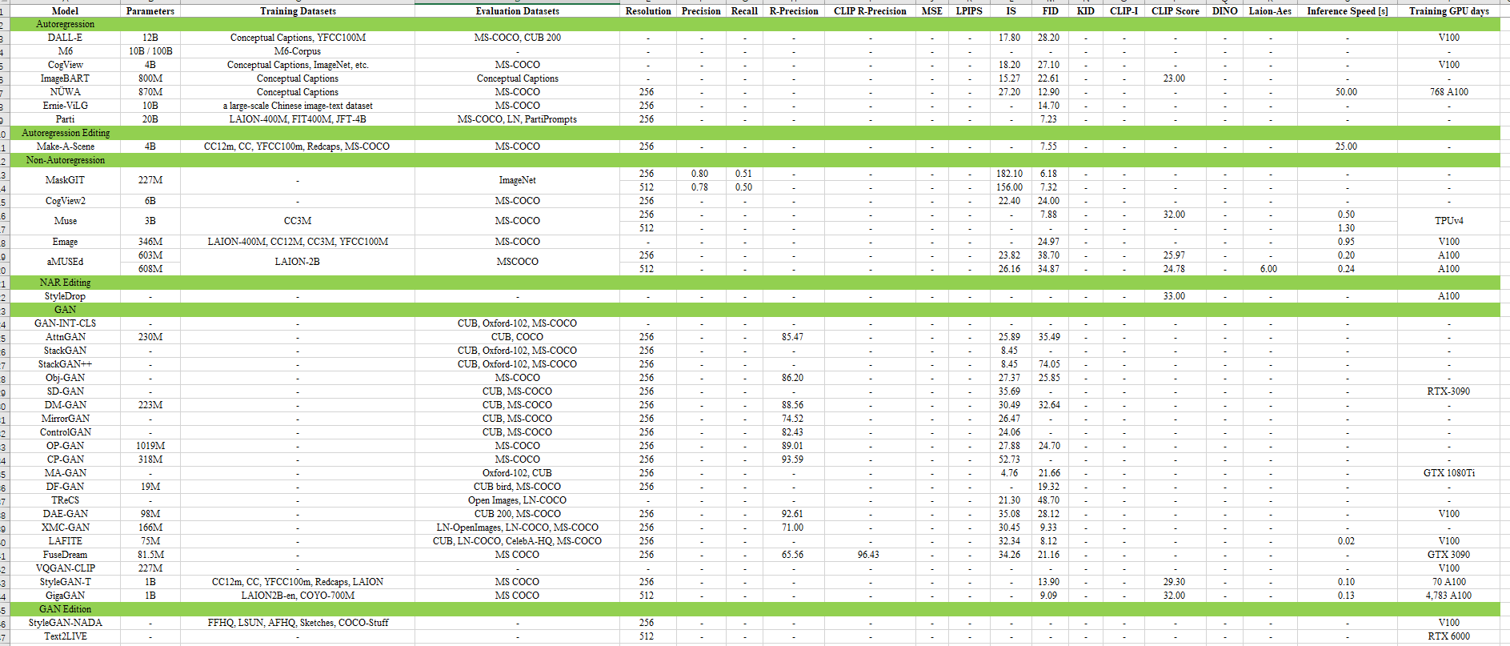
Task: Select the VQGAN-CLIP model cell
Action: coord(66,568)
